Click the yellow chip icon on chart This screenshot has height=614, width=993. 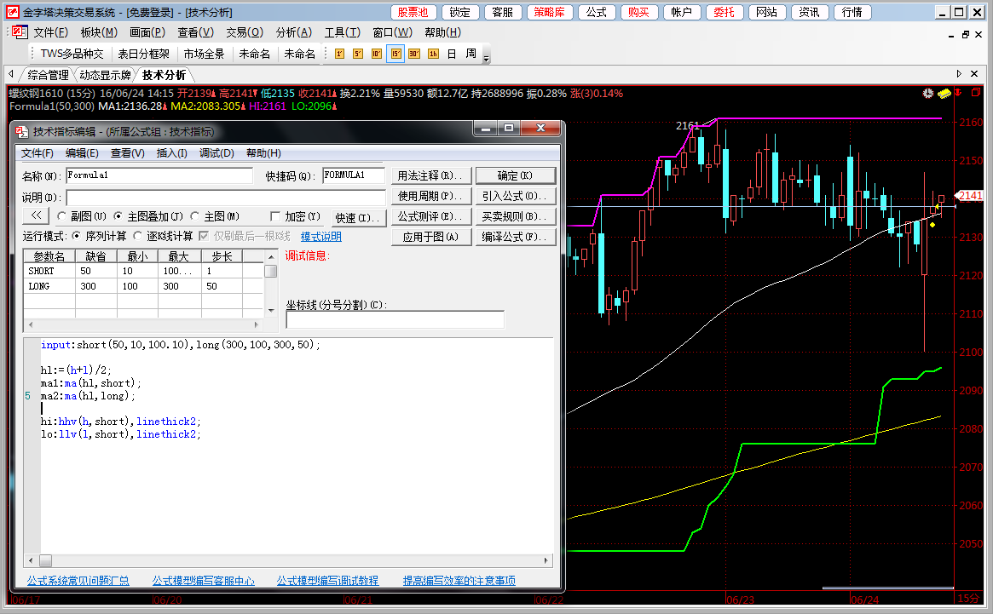pyautogui.click(x=944, y=93)
